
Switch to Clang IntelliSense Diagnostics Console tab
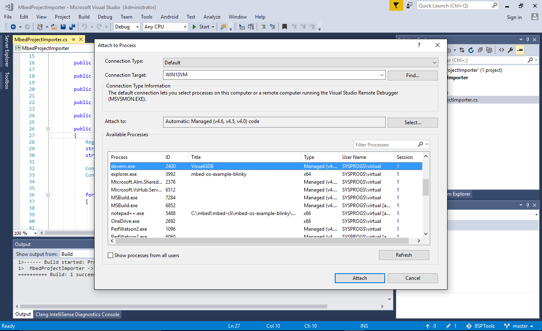click(x=78, y=314)
